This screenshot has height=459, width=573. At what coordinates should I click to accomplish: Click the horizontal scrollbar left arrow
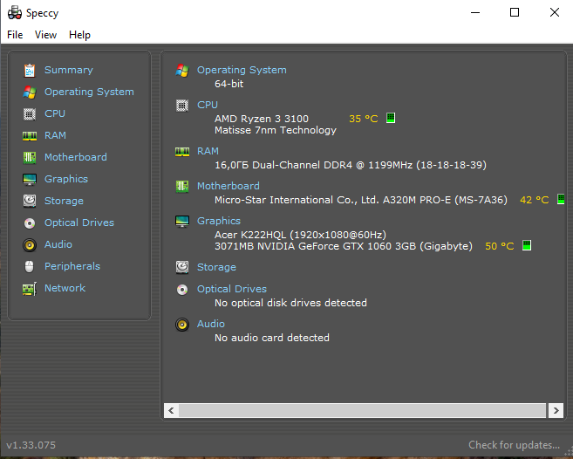click(171, 410)
